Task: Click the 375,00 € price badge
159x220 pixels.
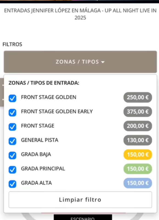Action: click(x=138, y=112)
